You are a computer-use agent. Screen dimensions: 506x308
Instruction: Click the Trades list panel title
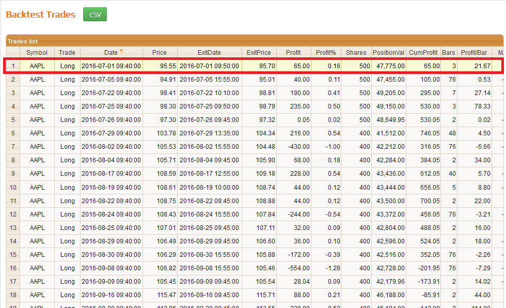pyautogui.click(x=23, y=41)
